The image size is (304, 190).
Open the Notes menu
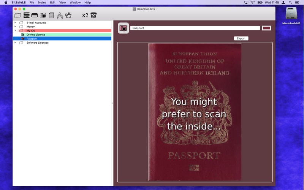tap(42, 3)
